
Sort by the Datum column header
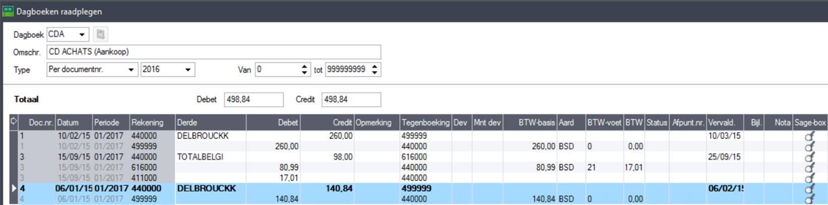(x=74, y=122)
